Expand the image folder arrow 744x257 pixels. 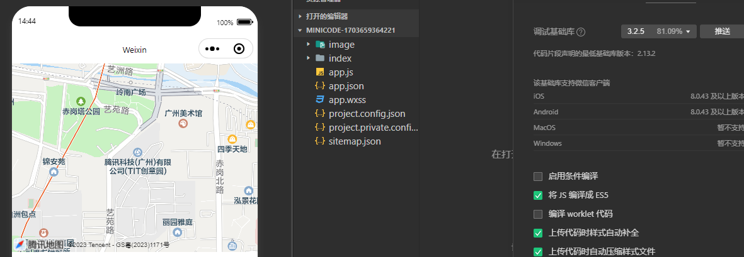click(x=309, y=45)
